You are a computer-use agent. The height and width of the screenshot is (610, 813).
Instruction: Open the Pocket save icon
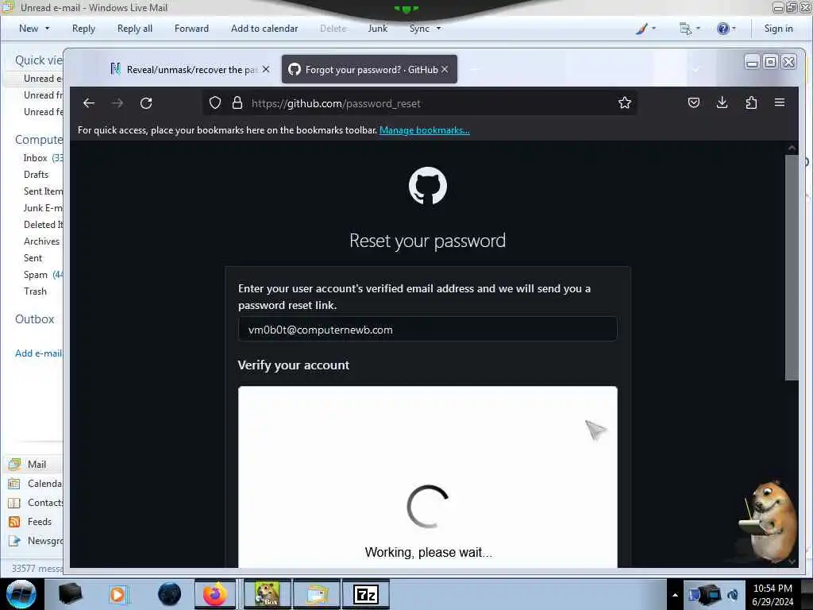click(x=694, y=102)
